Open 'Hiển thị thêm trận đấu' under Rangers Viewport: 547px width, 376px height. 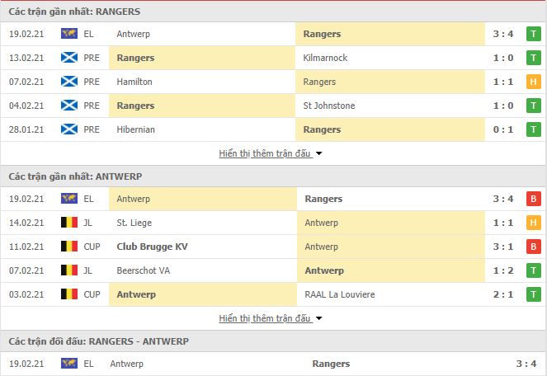coord(265,153)
